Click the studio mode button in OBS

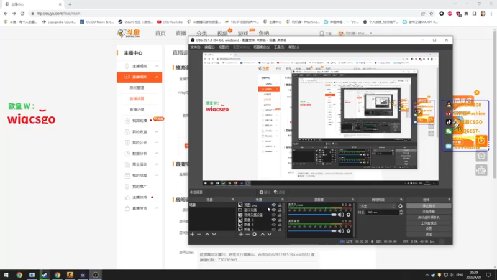pos(429,223)
